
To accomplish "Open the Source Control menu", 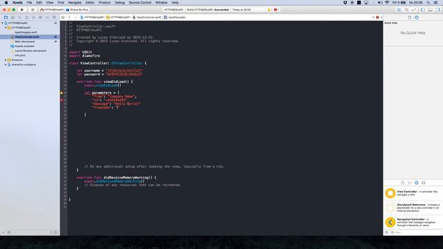I will [x=140, y=3].
